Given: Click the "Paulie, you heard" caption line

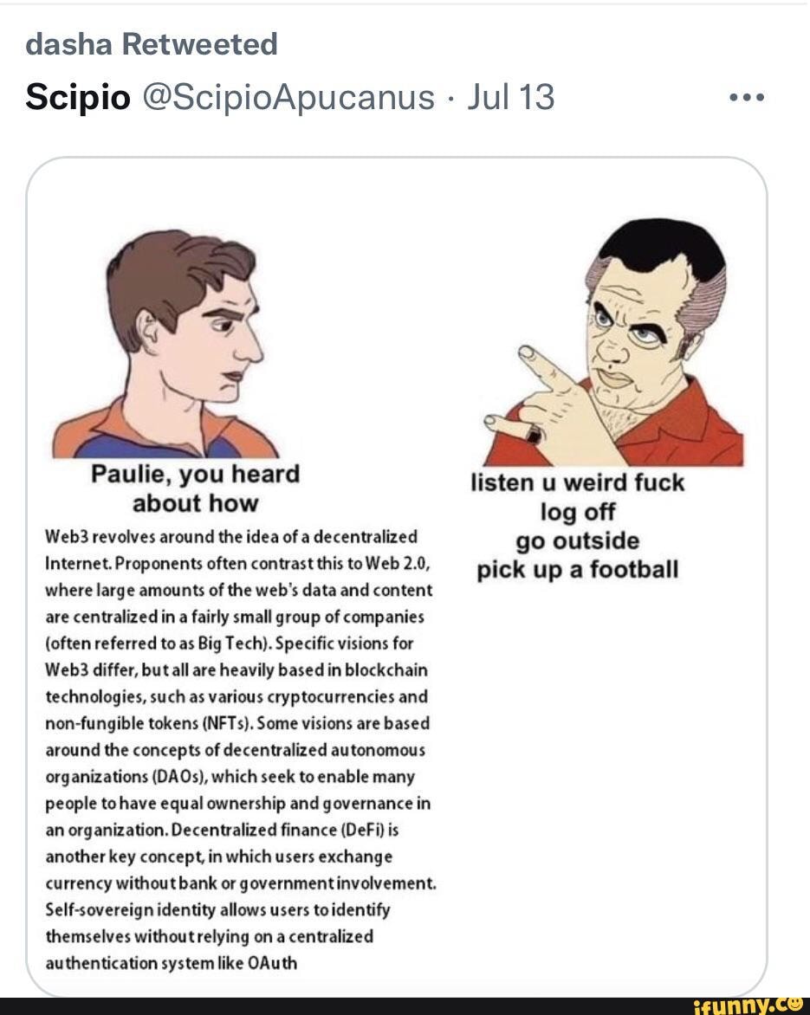Looking at the screenshot, I should 195,475.
